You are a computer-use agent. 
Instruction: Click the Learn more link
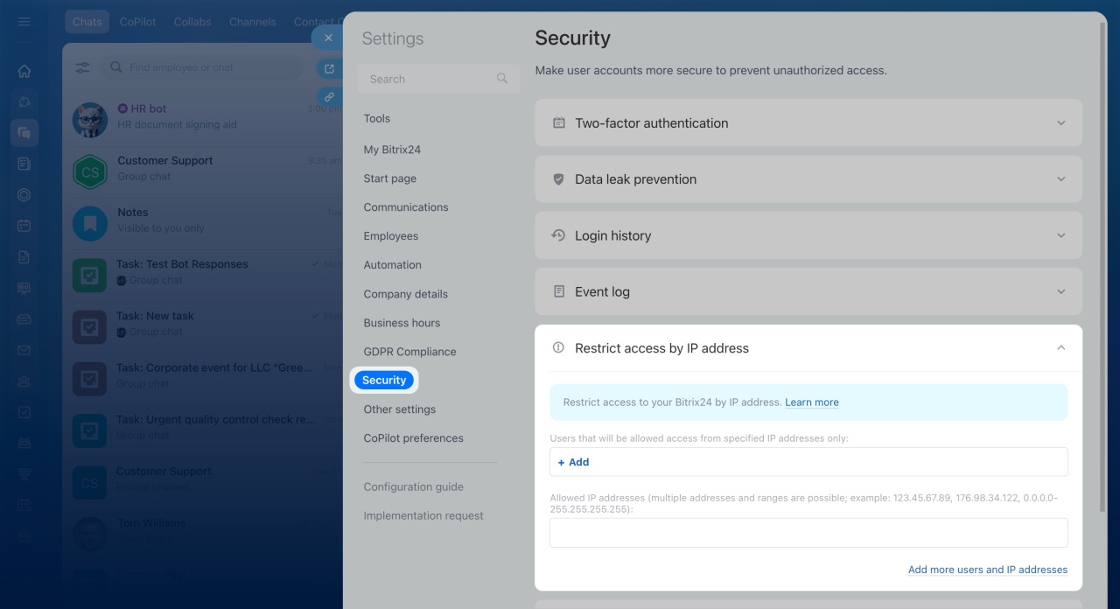tap(811, 402)
